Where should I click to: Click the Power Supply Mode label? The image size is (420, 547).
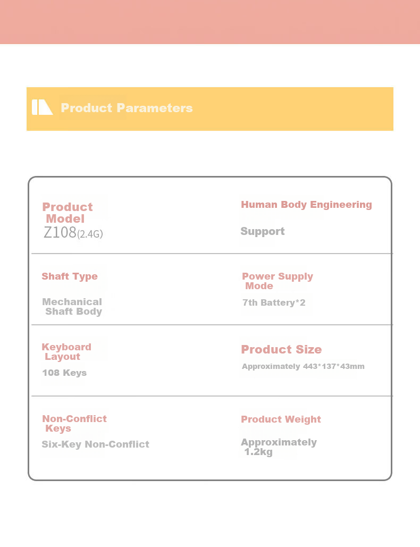pos(278,281)
